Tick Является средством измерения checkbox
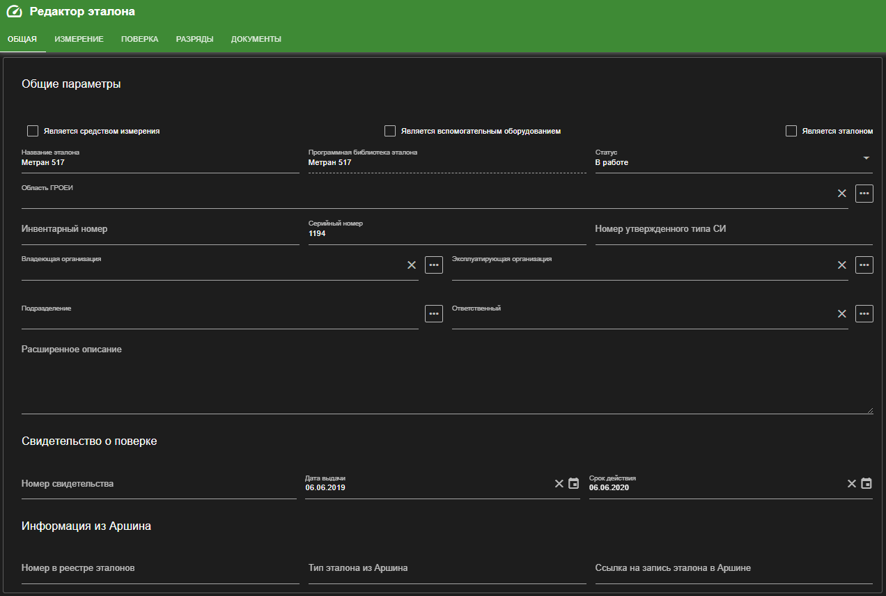The image size is (886, 596). click(x=33, y=131)
